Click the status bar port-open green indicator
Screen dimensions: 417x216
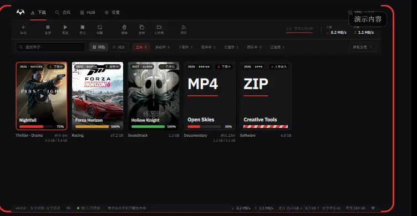point(78,208)
